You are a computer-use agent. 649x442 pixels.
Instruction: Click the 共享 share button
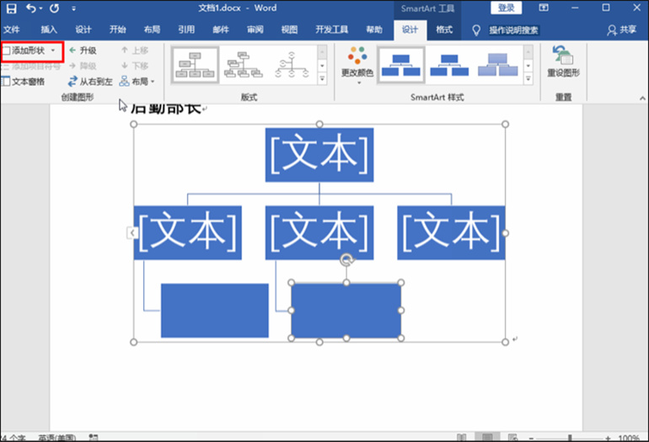[621, 29]
